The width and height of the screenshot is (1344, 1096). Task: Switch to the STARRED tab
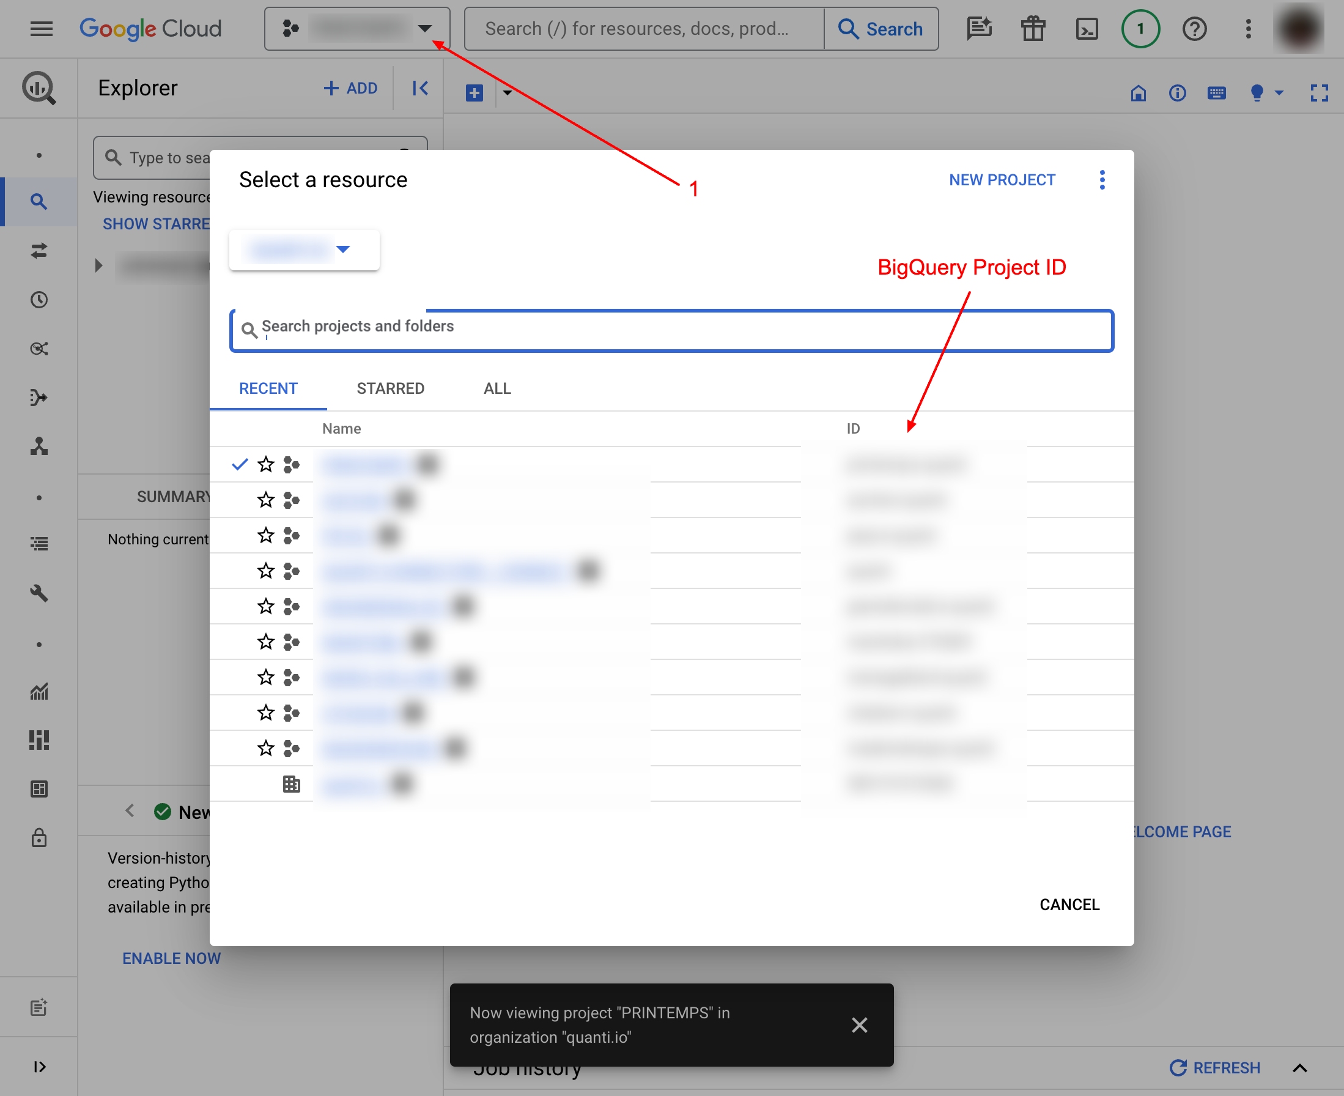pos(390,388)
